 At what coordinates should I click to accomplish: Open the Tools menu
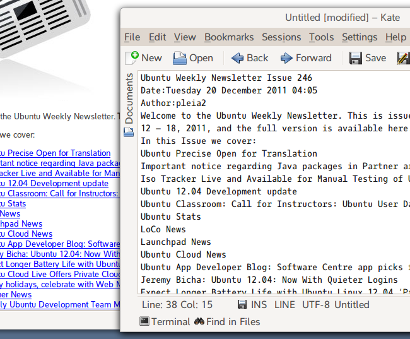321,37
